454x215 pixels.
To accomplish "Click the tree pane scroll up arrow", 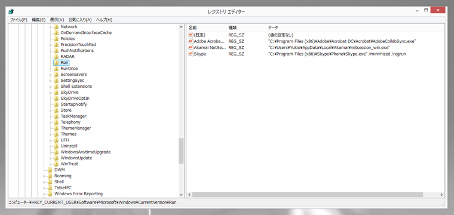I will (181, 27).
